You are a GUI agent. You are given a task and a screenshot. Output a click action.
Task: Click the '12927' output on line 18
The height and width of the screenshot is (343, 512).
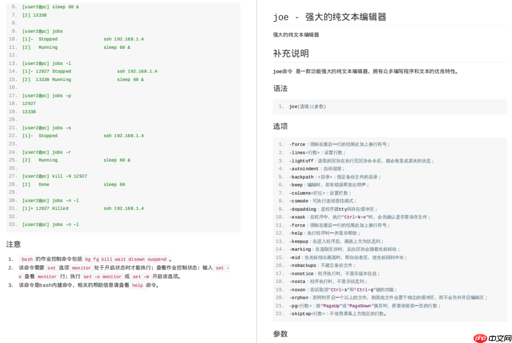(x=29, y=103)
